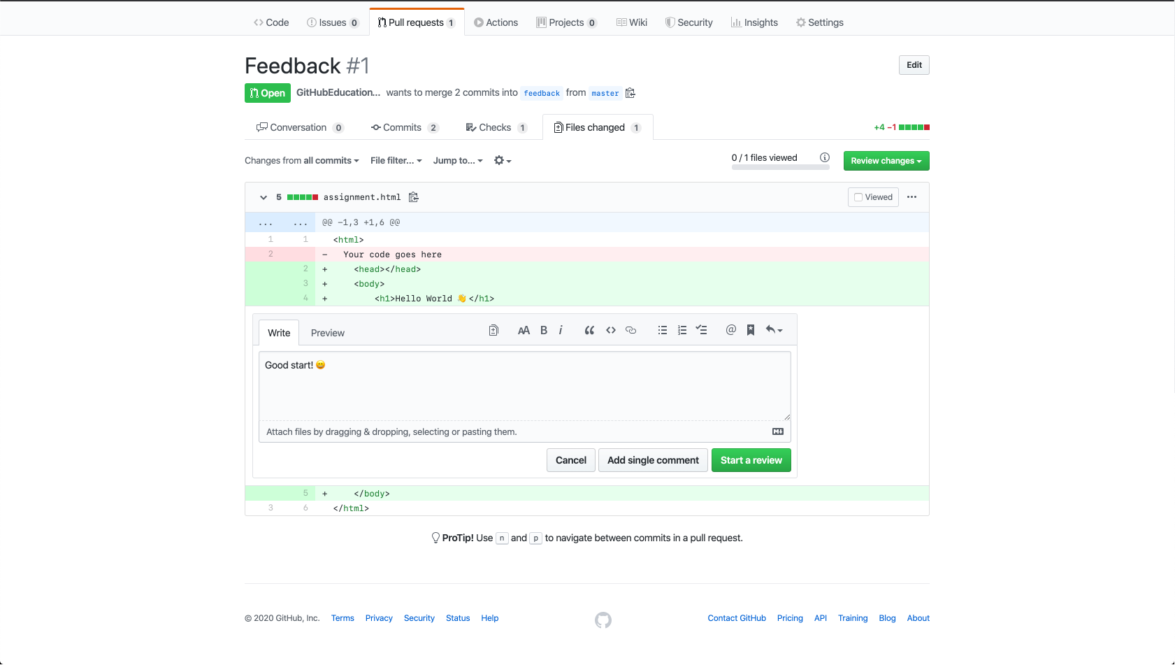Open Status link in footer

458,618
